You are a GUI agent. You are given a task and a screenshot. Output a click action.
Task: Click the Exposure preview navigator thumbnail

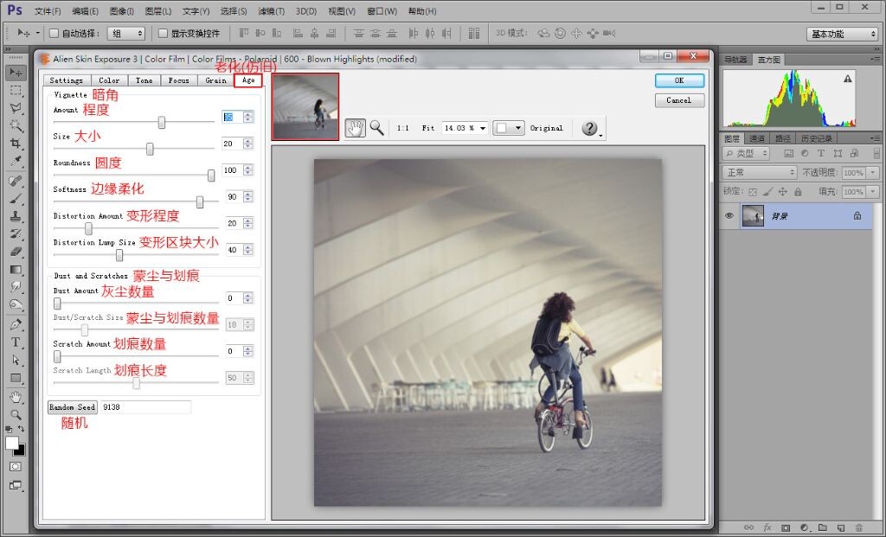pyautogui.click(x=305, y=106)
